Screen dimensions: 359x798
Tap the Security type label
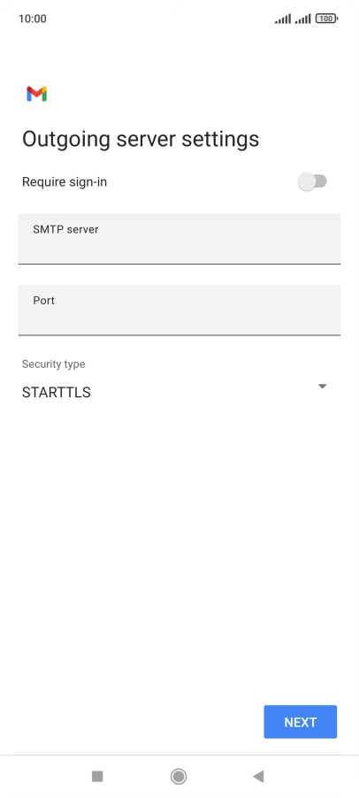coord(53,364)
